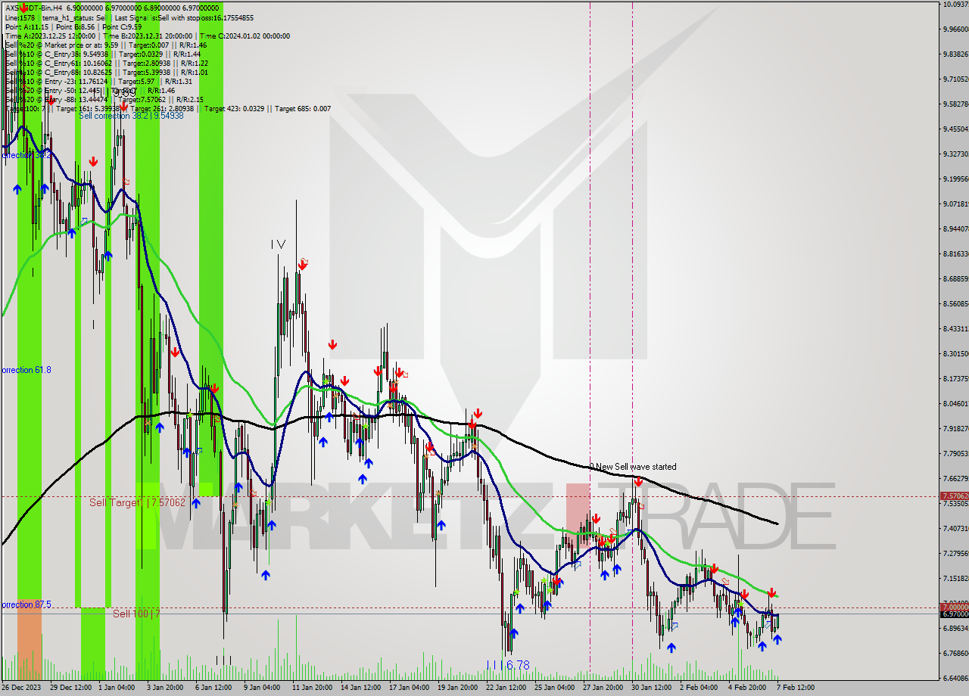The height and width of the screenshot is (696, 969).
Task: Click the 8.4331 price axis label
Action: pyautogui.click(x=955, y=329)
